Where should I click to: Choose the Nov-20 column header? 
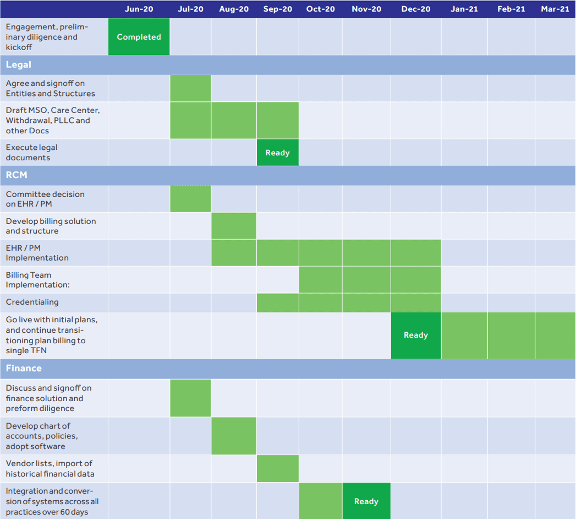366,9
